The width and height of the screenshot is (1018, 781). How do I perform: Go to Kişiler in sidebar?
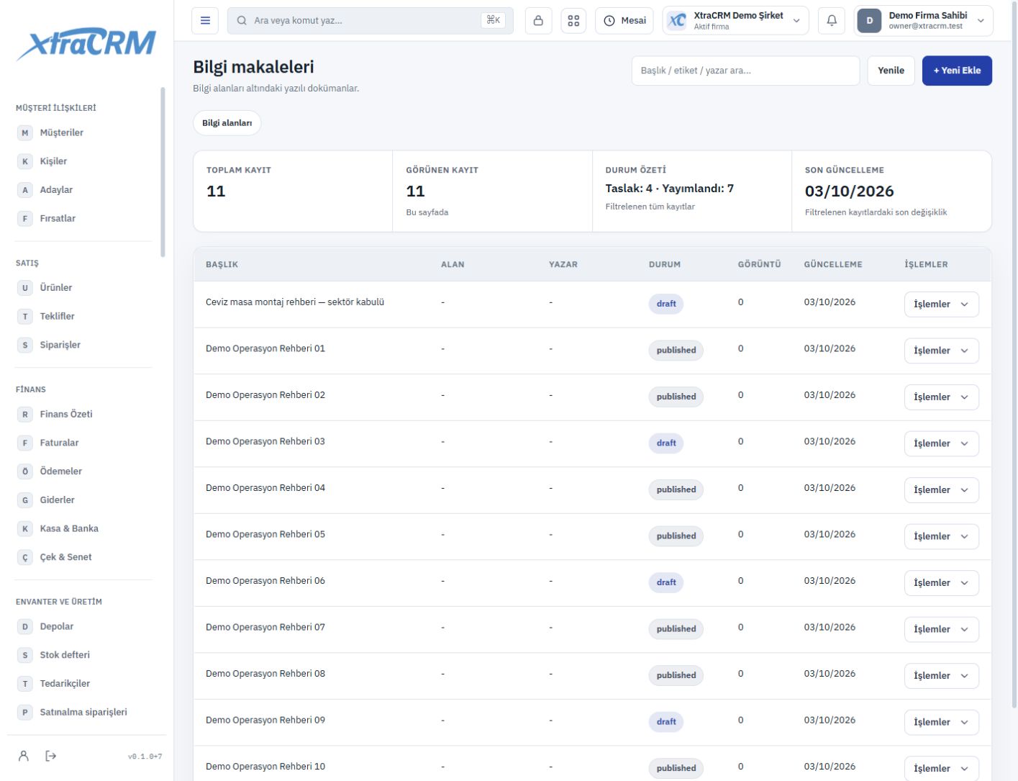tap(84, 161)
